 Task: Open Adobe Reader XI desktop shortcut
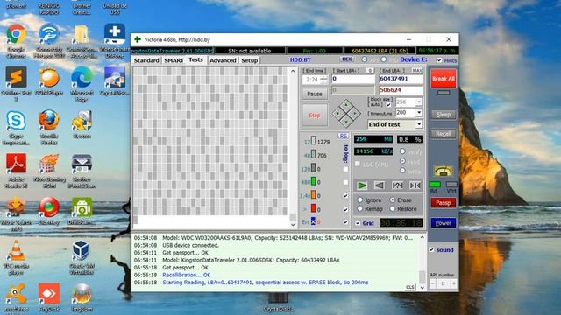(x=16, y=171)
